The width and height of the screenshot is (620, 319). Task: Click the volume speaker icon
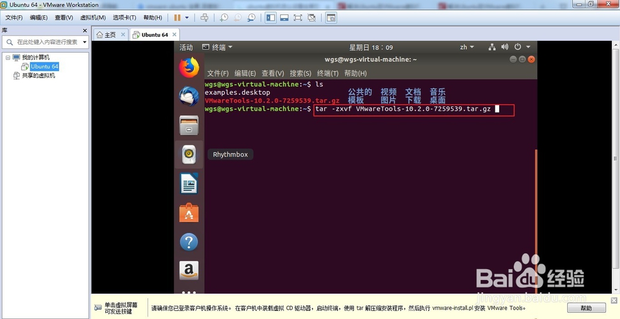click(505, 48)
